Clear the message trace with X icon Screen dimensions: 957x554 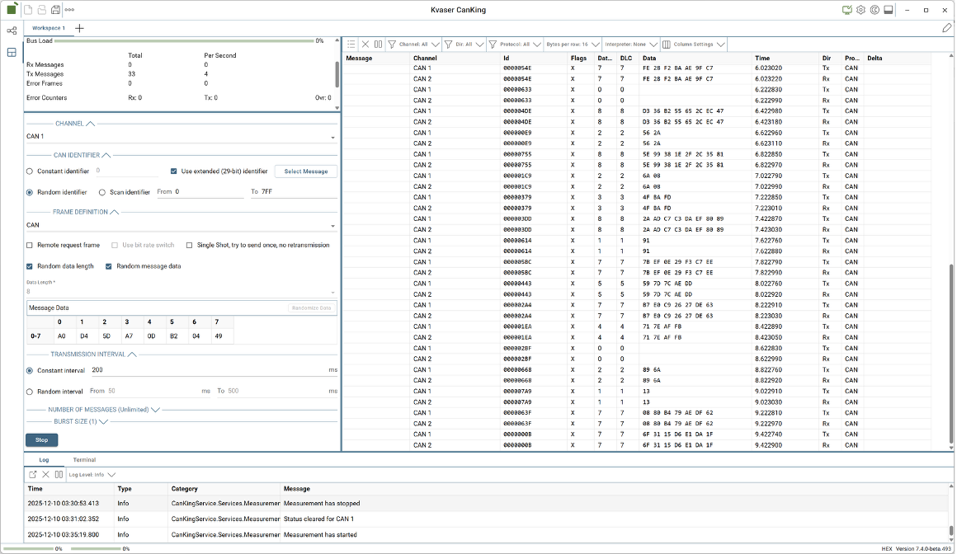365,45
